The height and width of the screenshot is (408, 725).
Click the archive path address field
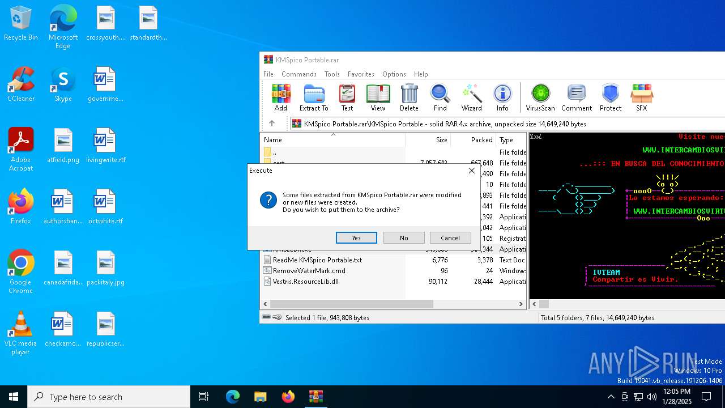(507, 124)
